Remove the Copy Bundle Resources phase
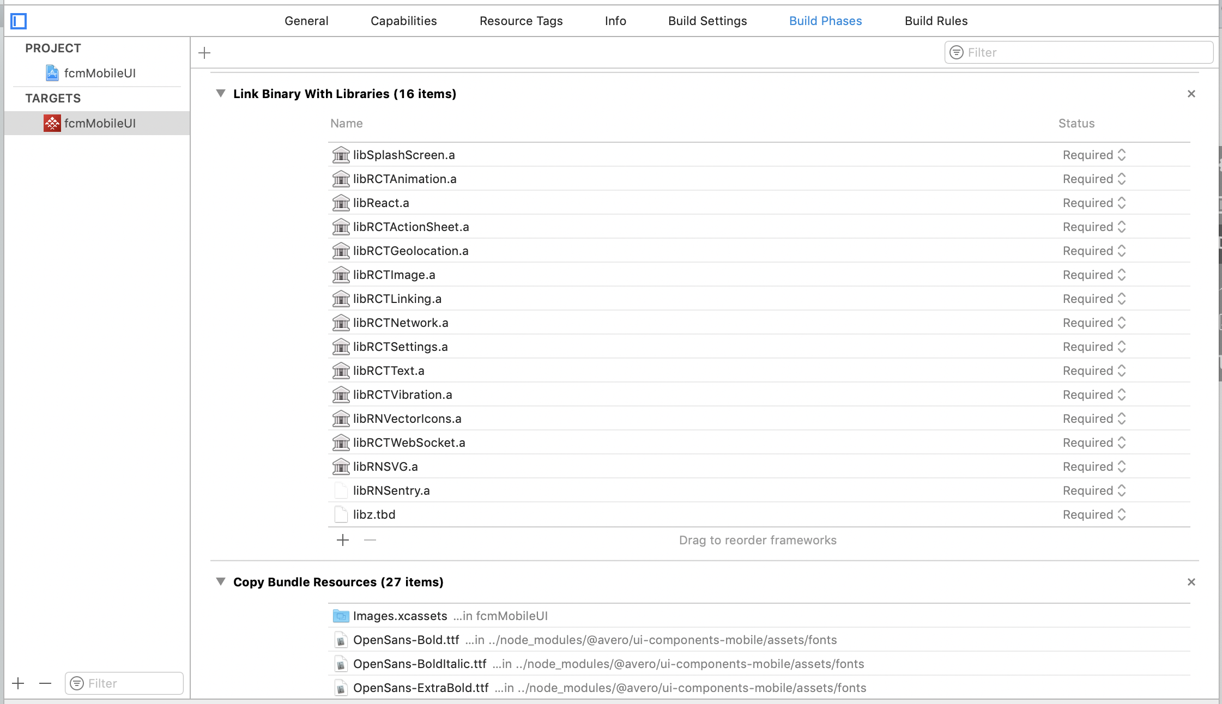 pos(1191,582)
